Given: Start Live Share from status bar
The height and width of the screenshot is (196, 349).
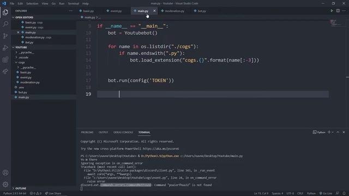Looking at the screenshot, I should tap(53, 193).
